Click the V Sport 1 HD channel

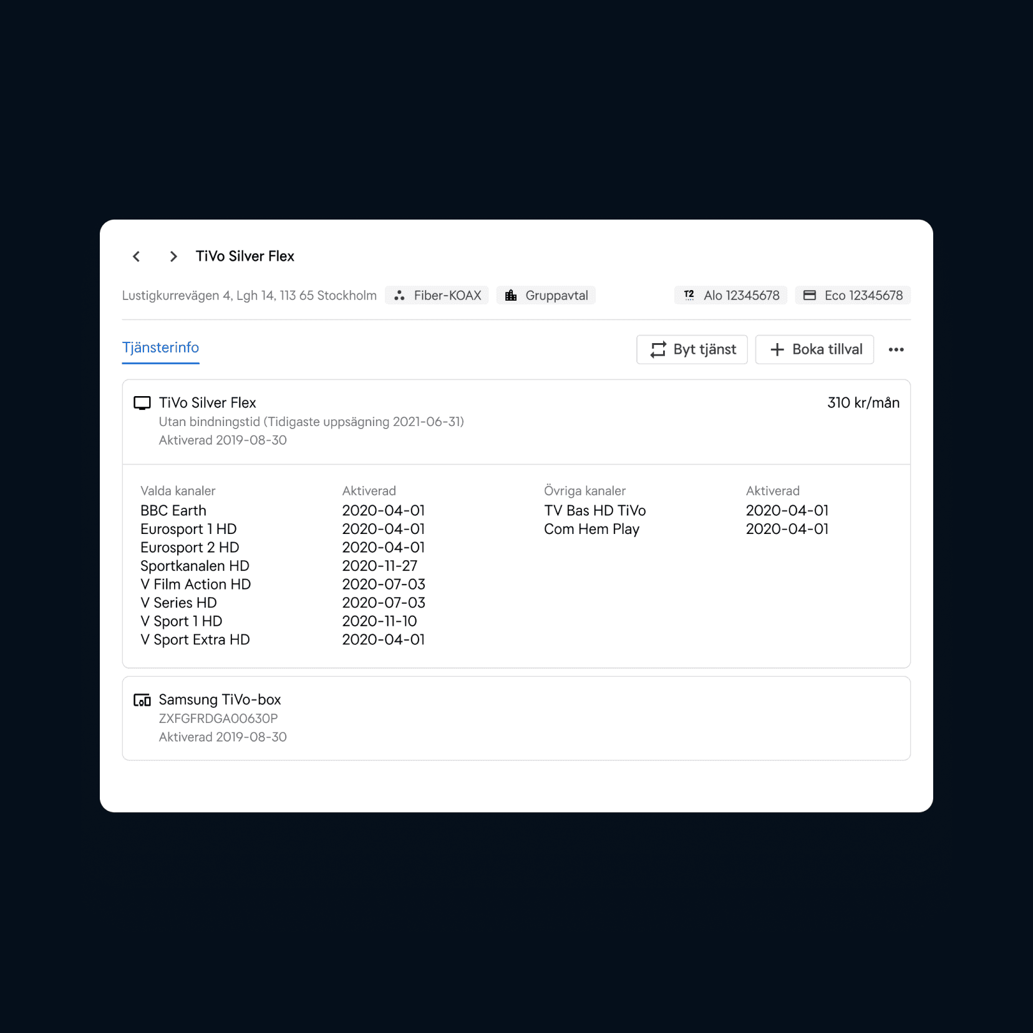[x=181, y=621]
